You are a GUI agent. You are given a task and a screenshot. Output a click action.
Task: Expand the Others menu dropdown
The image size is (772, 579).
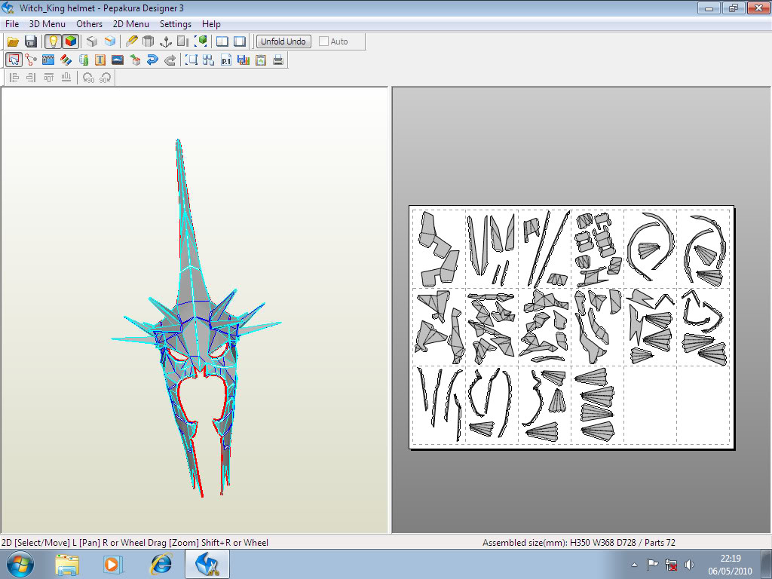pos(89,24)
